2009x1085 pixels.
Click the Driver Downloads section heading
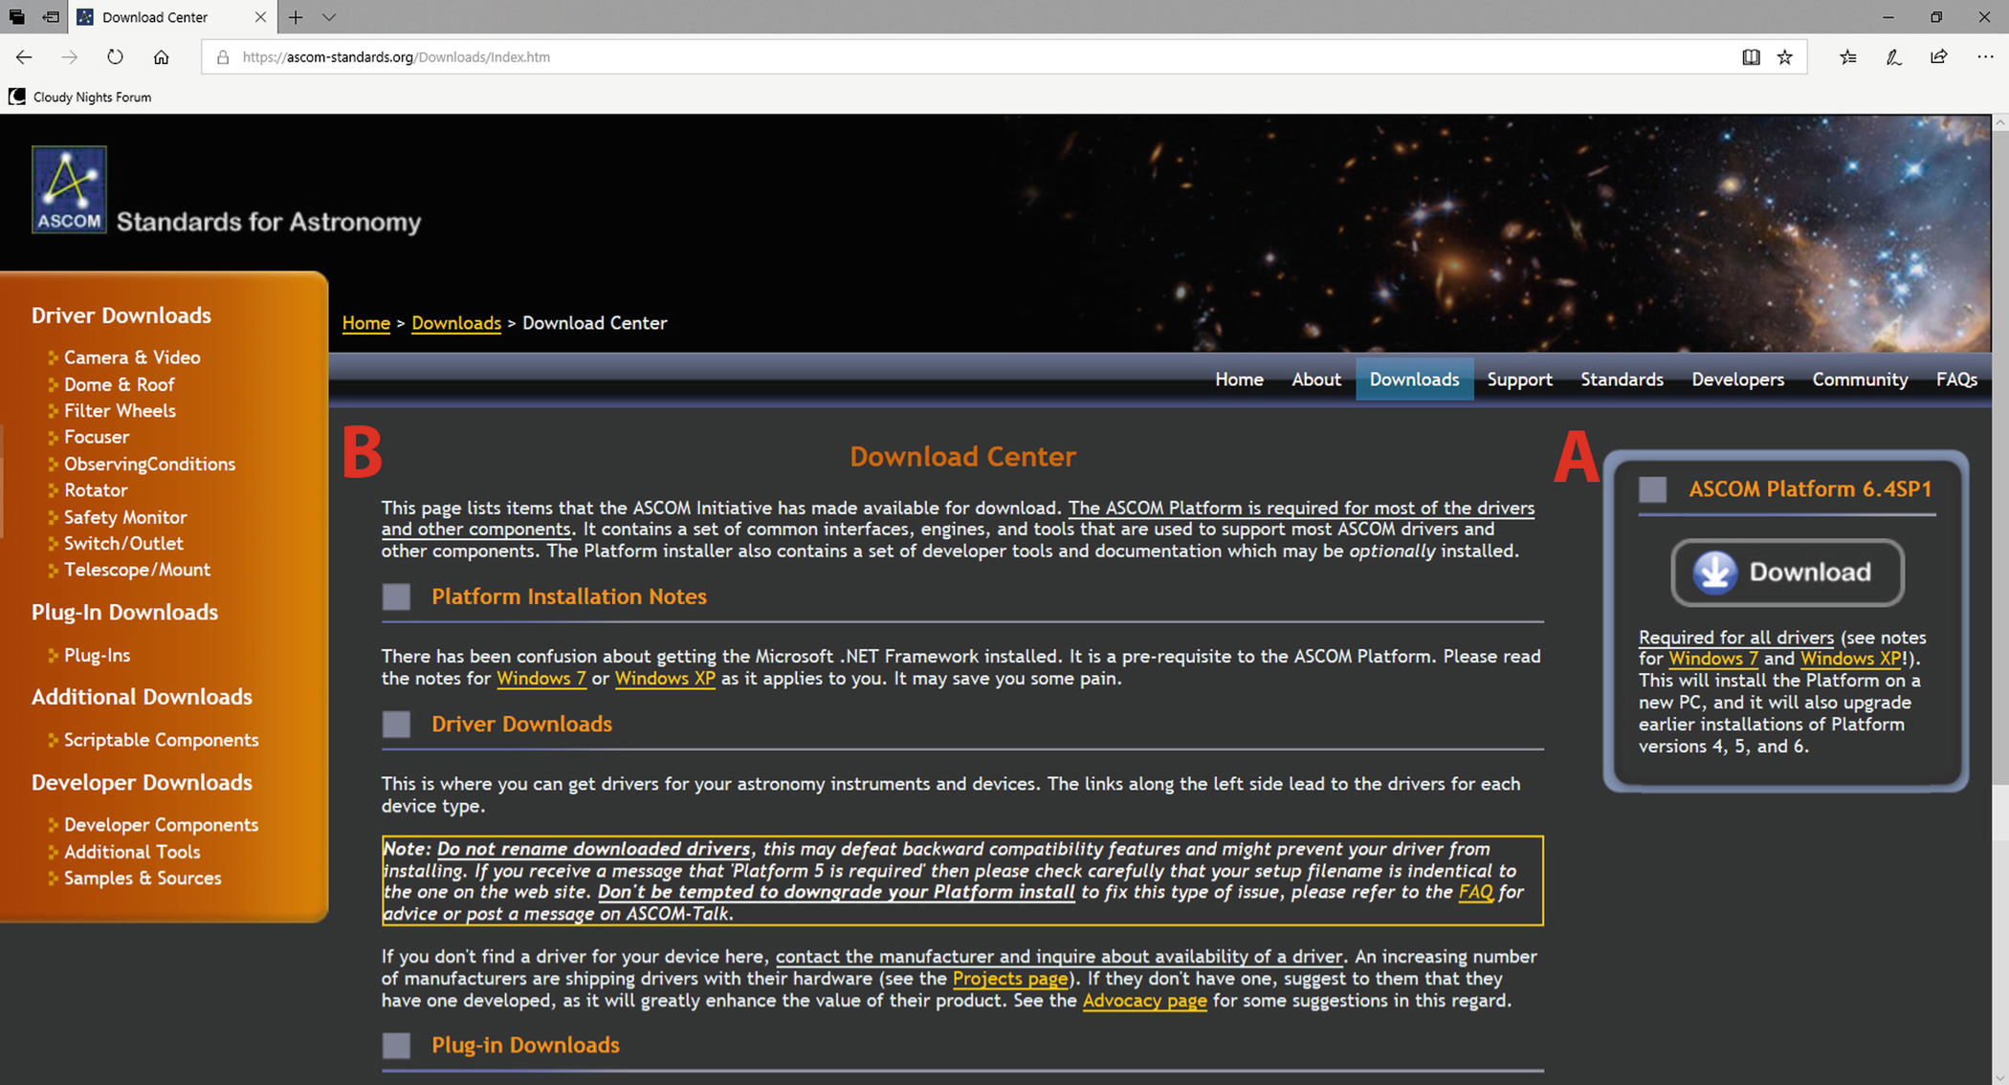pyautogui.click(x=521, y=724)
